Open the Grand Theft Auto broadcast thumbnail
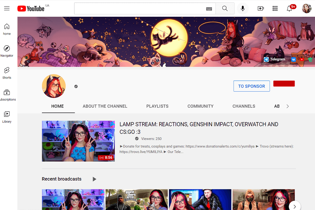 136,199
